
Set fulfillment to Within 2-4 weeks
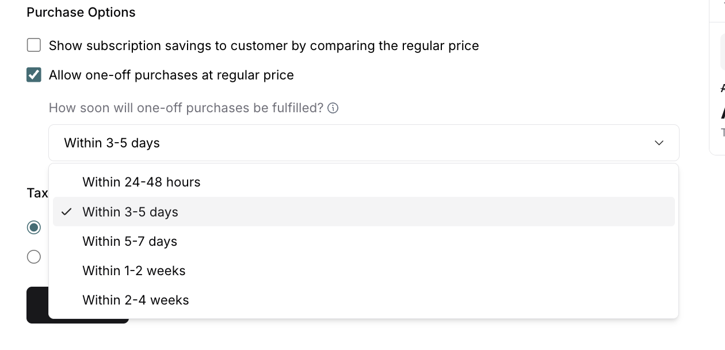(136, 300)
